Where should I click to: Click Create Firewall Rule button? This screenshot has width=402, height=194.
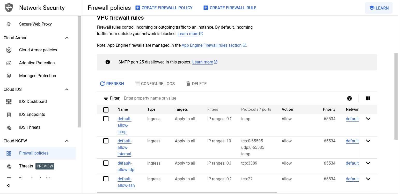click(x=230, y=8)
